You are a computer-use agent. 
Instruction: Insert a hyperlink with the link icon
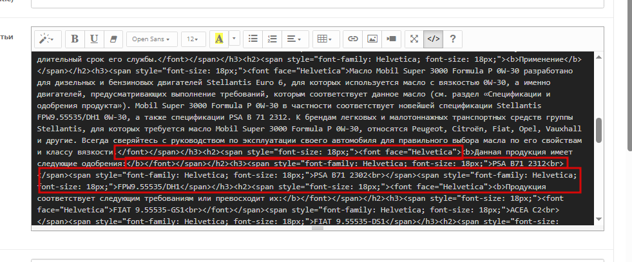click(353, 39)
